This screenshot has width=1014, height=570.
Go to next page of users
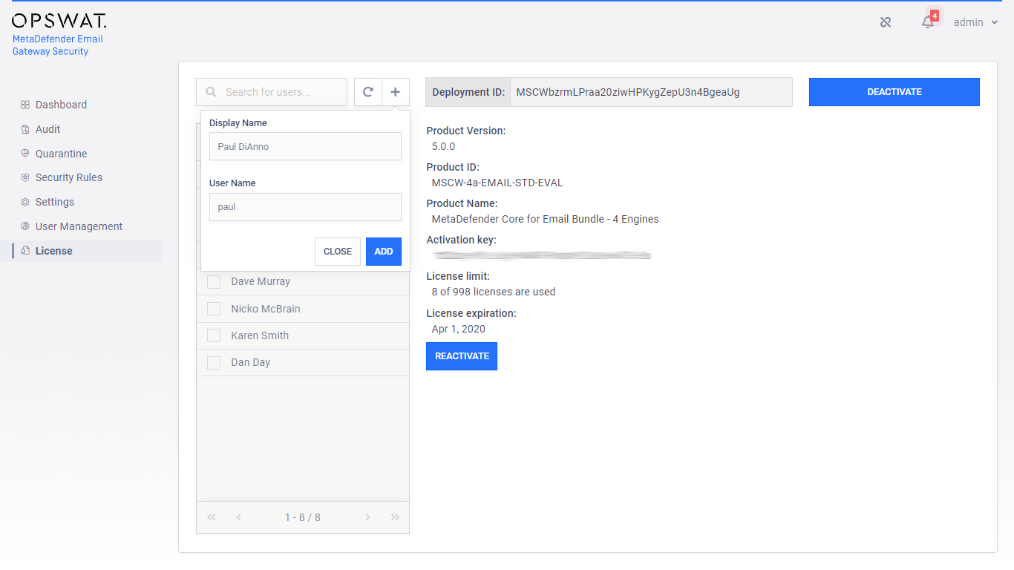[367, 517]
